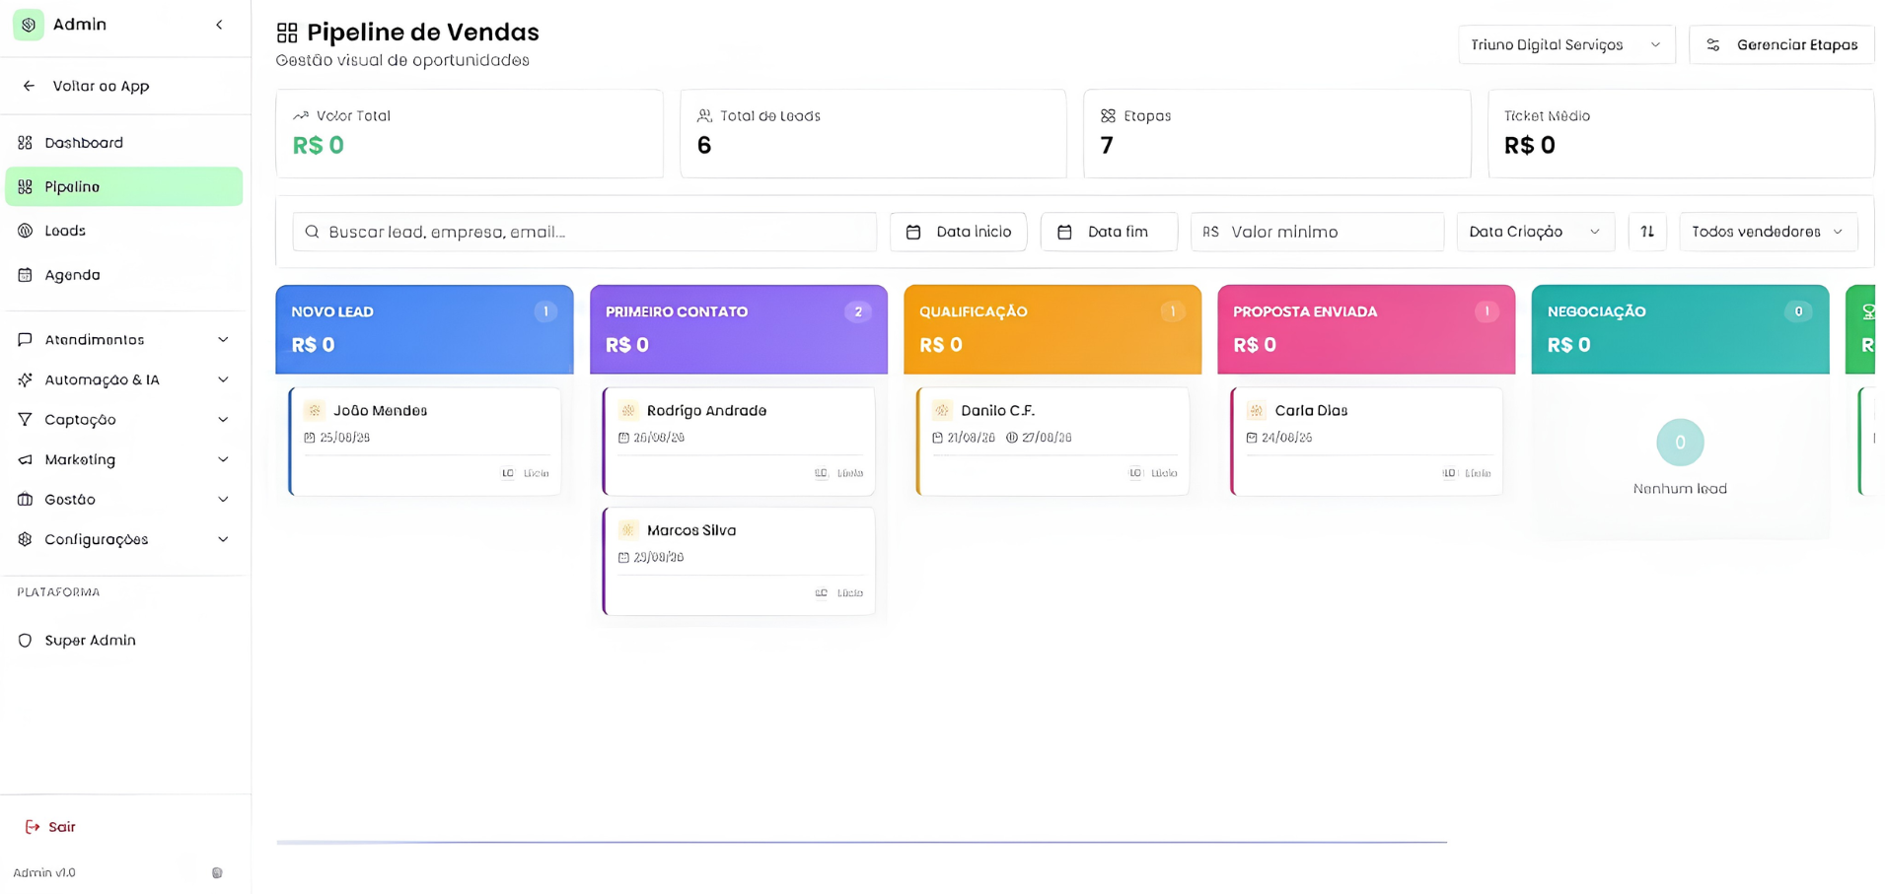Go to Leads in the sidebar
The image size is (1885, 894).
point(124,231)
